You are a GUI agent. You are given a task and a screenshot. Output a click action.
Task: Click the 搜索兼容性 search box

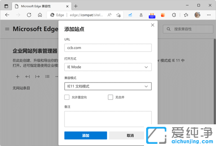(188, 29)
